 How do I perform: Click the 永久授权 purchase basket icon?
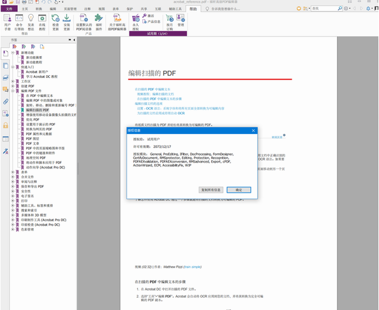point(136,22)
